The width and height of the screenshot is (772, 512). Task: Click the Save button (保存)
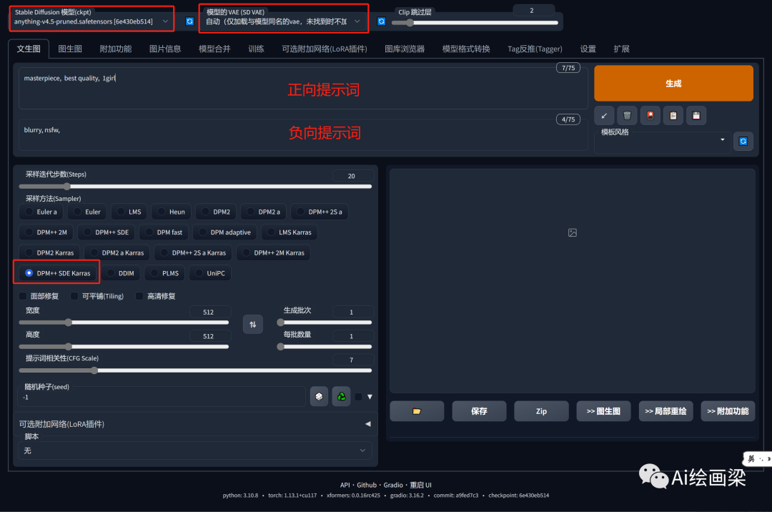[x=479, y=411]
